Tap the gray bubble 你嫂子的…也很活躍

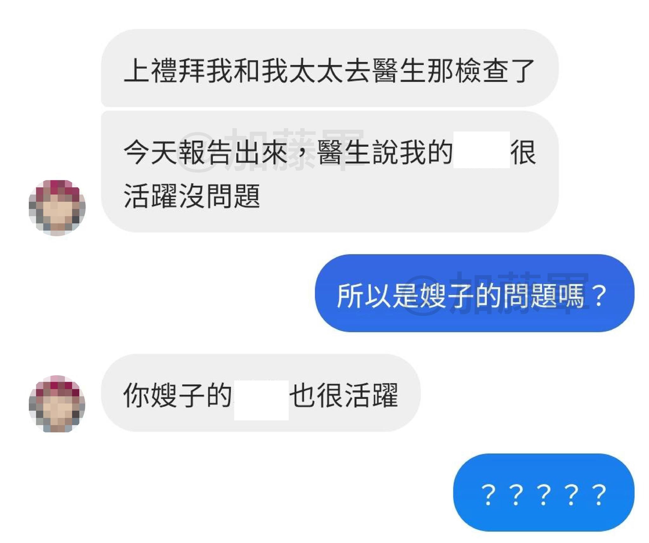[x=260, y=393]
